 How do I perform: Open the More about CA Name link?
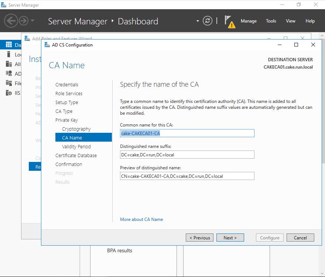[141, 219]
